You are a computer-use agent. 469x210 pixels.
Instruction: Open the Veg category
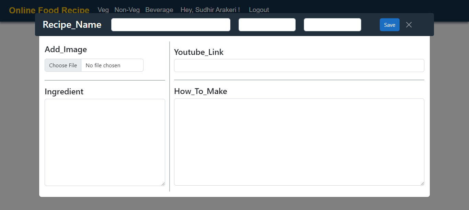pyautogui.click(x=103, y=10)
